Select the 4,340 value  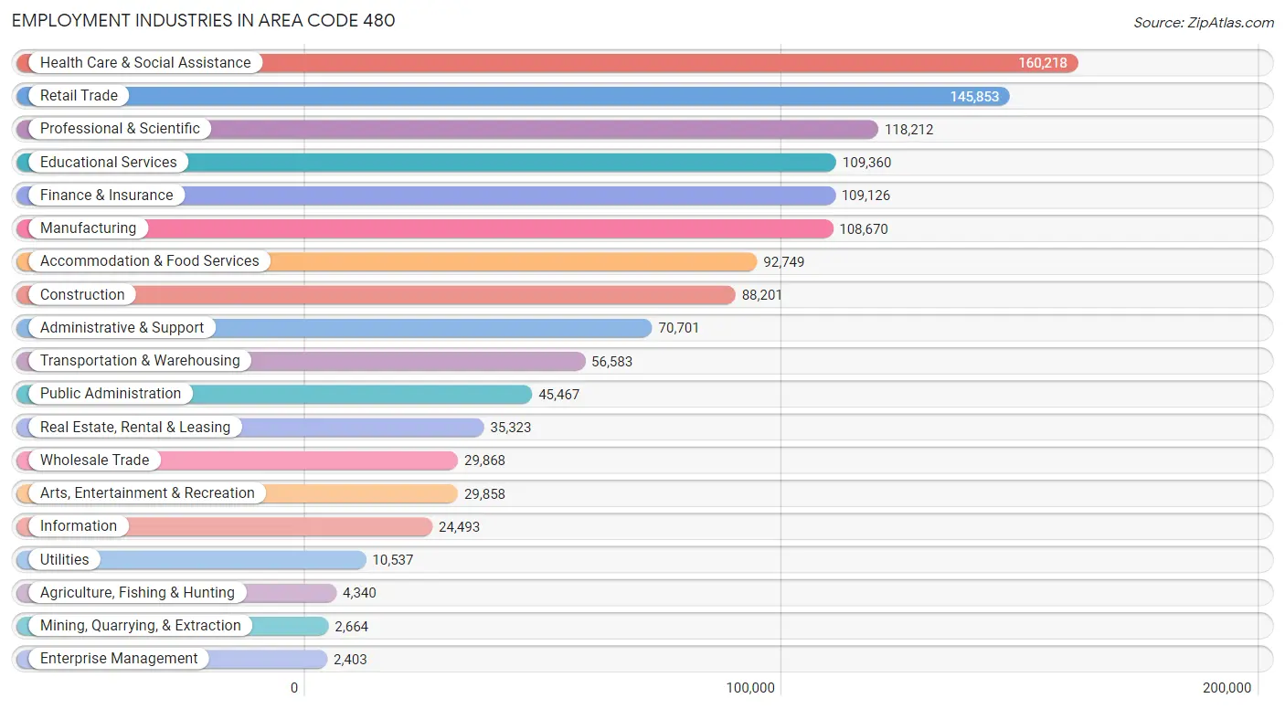[x=359, y=593]
